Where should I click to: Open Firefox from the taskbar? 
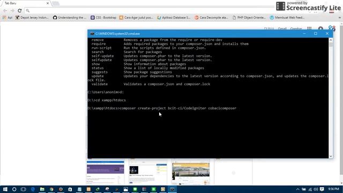click(x=61, y=189)
